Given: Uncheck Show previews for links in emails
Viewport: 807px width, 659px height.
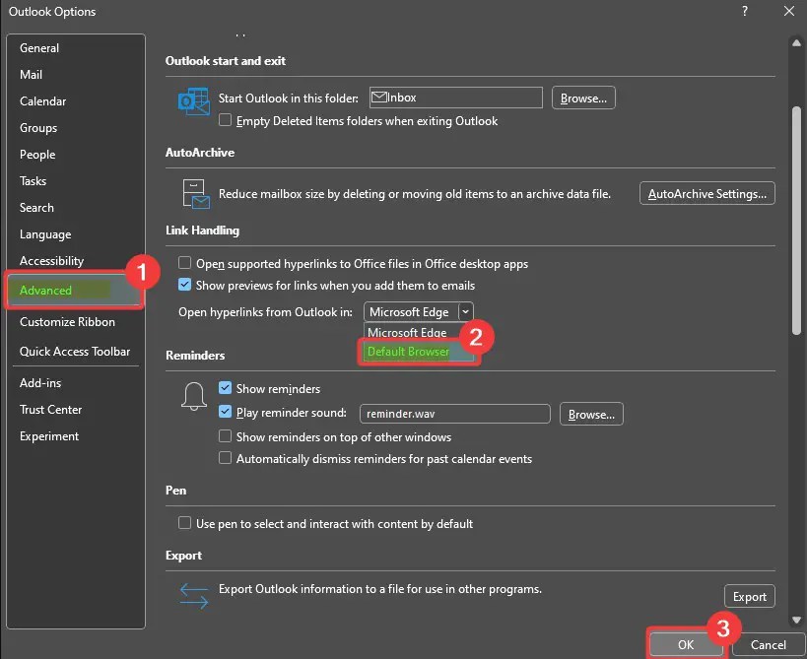Looking at the screenshot, I should coord(185,285).
